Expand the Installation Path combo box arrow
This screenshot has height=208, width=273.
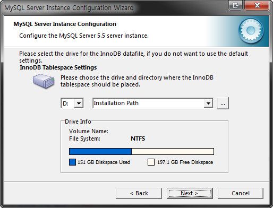tap(208, 103)
